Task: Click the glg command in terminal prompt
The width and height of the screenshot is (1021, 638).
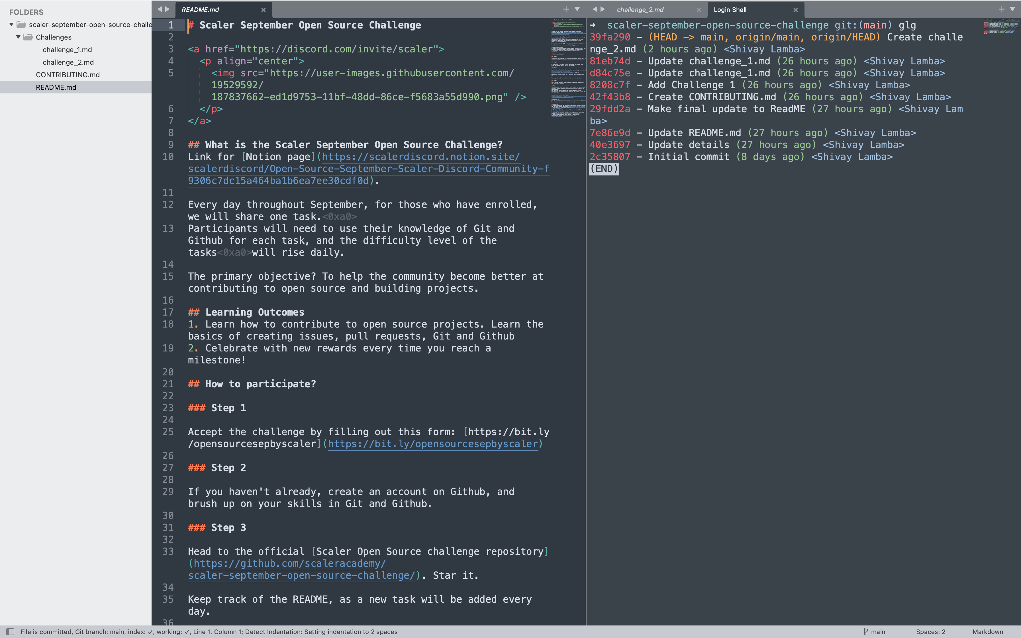Action: point(907,25)
